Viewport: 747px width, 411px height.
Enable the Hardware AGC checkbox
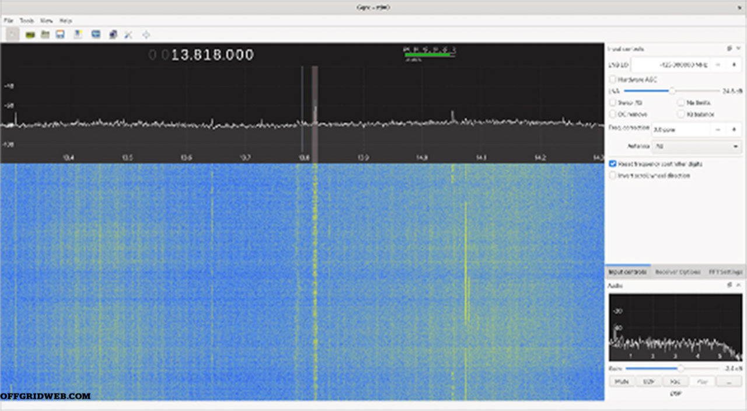613,79
